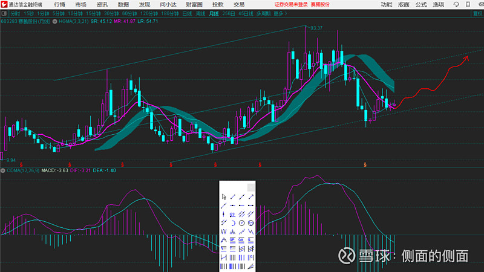Image resolution: width=484 pixels, height=272 pixels.
Task: Open 更多 periods expander
Action: click(x=280, y=13)
